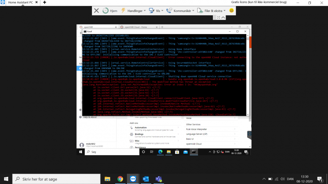Switch to the Home Assistant PC tab

(x=20, y=2)
